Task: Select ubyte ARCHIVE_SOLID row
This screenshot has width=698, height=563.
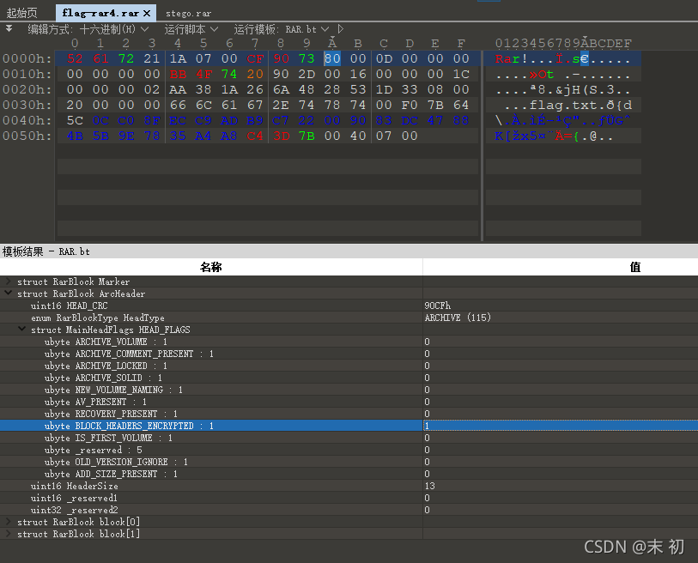Action: [x=349, y=378]
